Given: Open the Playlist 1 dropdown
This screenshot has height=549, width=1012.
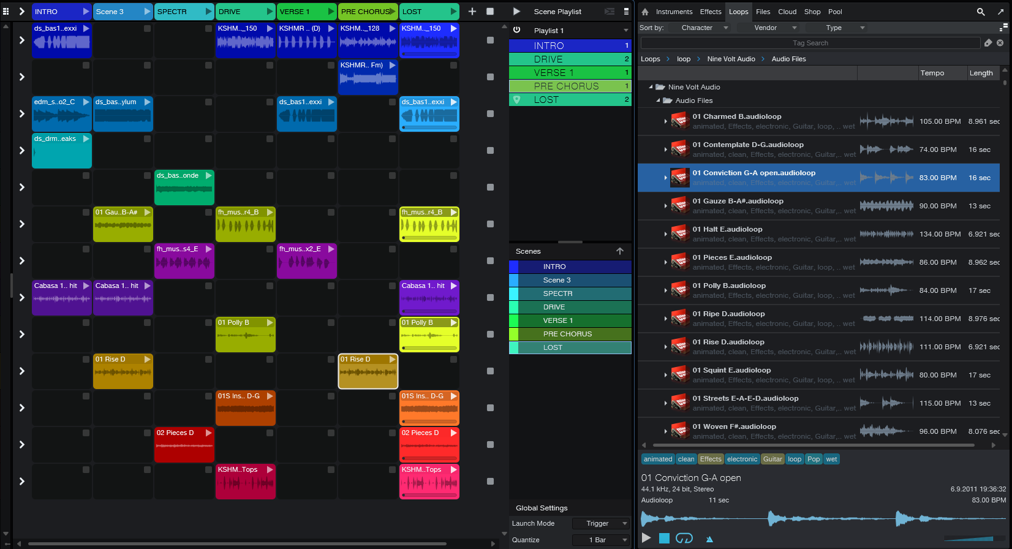Looking at the screenshot, I should 625,31.
